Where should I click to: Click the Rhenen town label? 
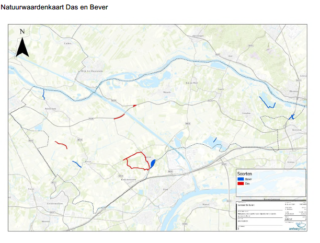click(x=295, y=90)
